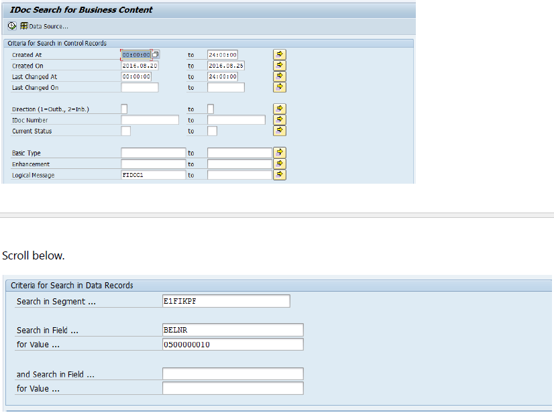Click the Created On from-date field
The image size is (554, 413).
140,66
